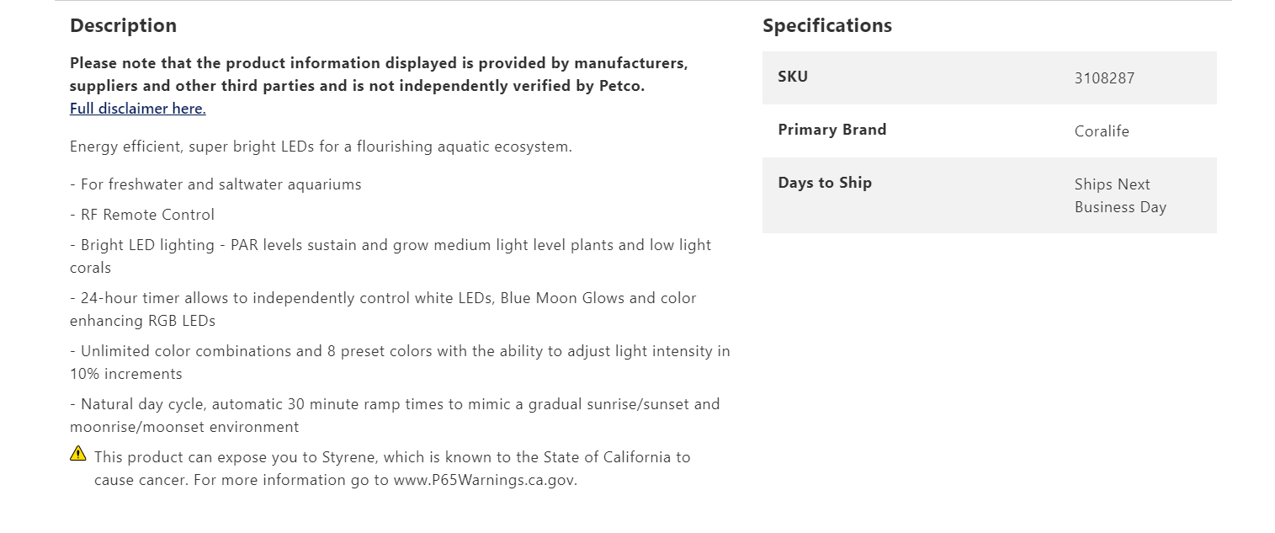The width and height of the screenshot is (1275, 533).
Task: Open the Full disclaimer here link
Action: (x=138, y=109)
